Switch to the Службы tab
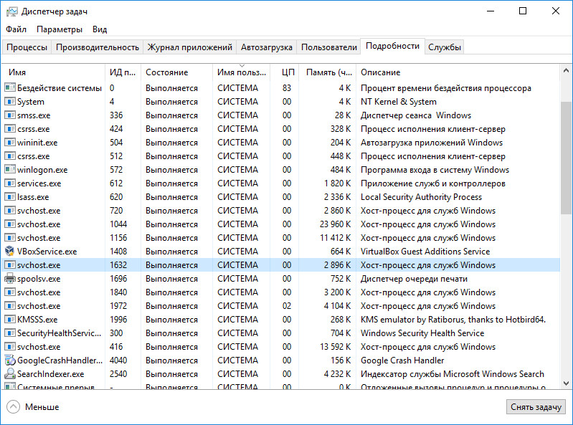Image resolution: width=573 pixels, height=425 pixels. [x=445, y=47]
